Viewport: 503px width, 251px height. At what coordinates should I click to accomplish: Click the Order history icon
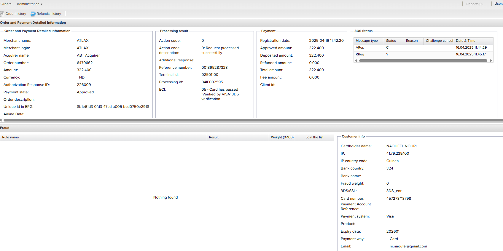point(2,14)
